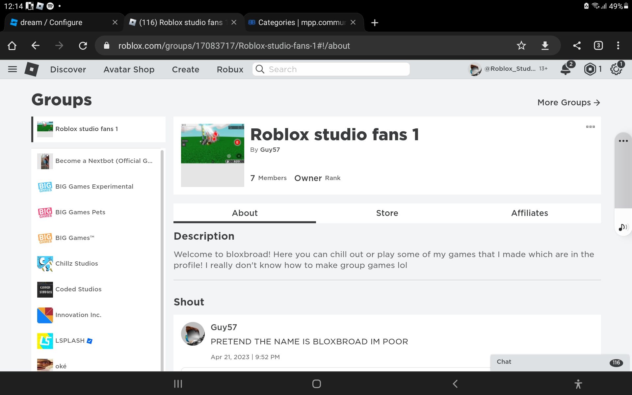Open a new browser tab with plus
This screenshot has width=632, height=395.
coord(375,23)
